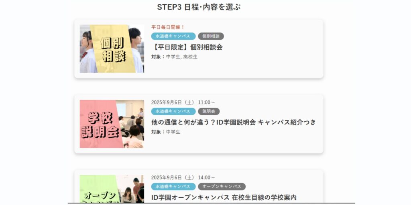Click 水道橋キャンパス tag on the 個別相談会 card

coord(173,36)
